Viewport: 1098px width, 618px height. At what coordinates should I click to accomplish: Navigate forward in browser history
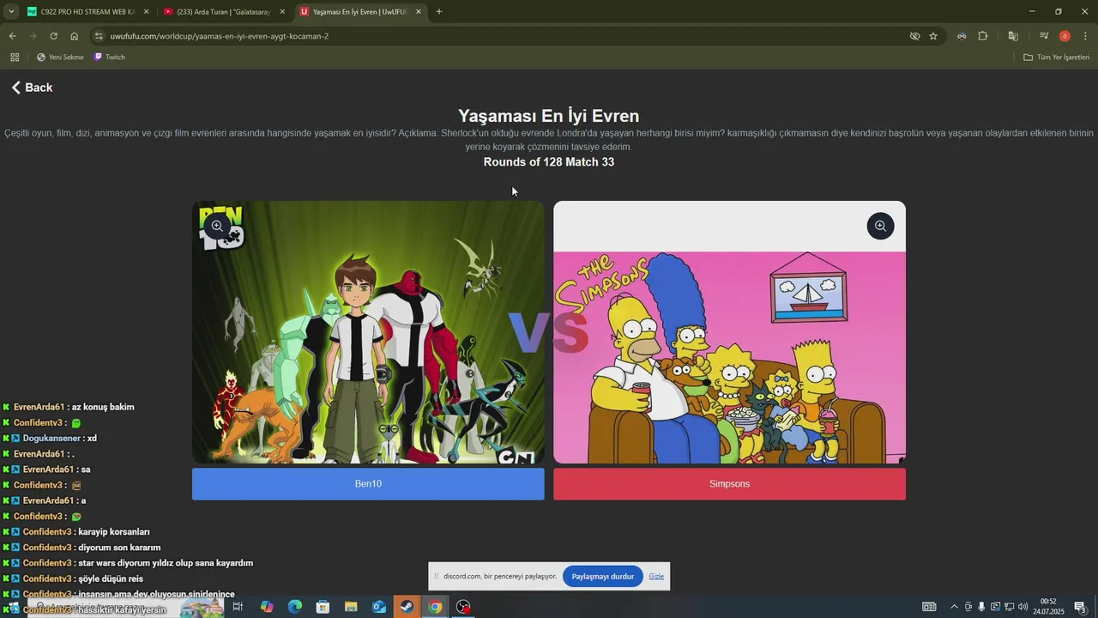click(x=33, y=36)
